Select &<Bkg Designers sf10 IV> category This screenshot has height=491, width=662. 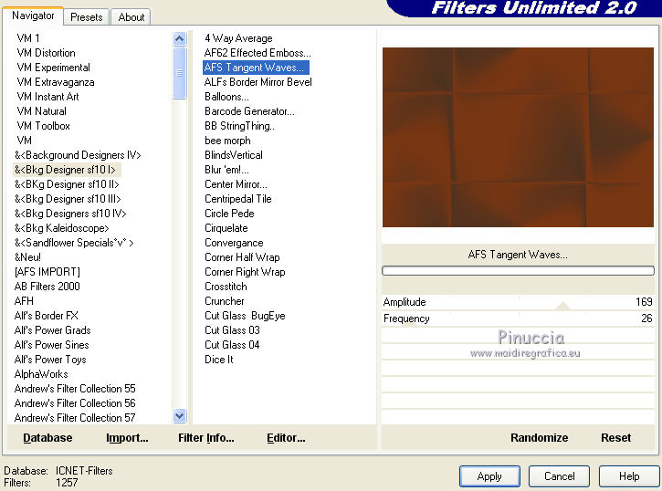(70, 214)
